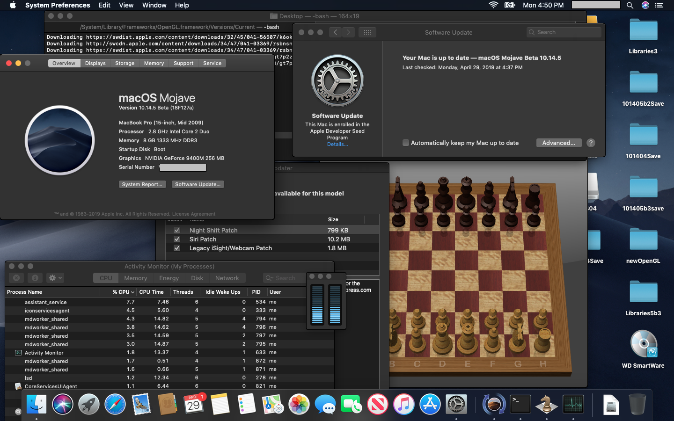
Task: Open App Store in Dock
Action: pyautogui.click(x=430, y=404)
